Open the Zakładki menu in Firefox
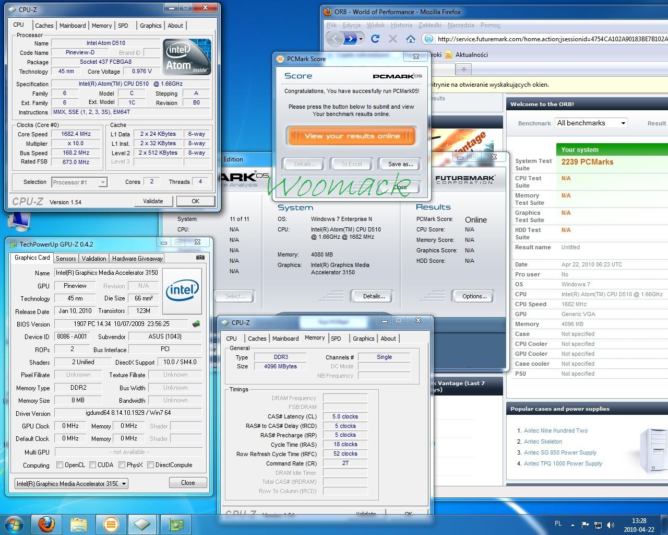Image resolution: width=668 pixels, height=535 pixels. coord(430,25)
